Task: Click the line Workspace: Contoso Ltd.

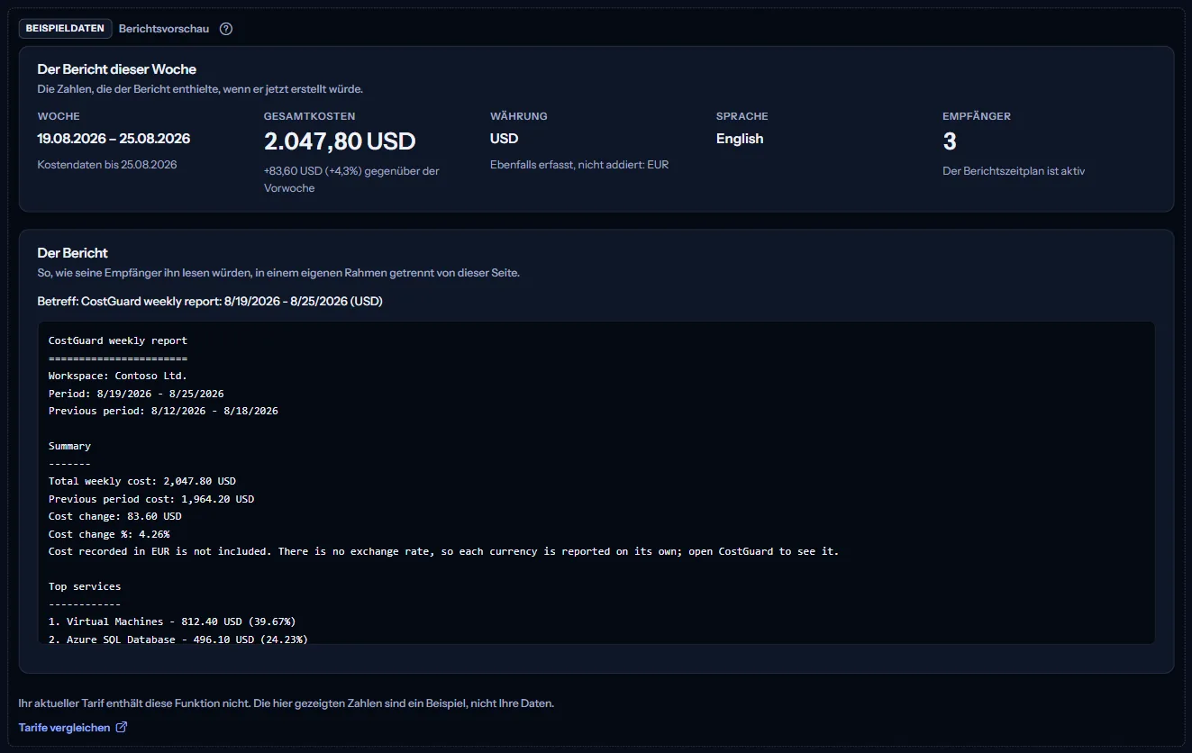Action: point(118,376)
